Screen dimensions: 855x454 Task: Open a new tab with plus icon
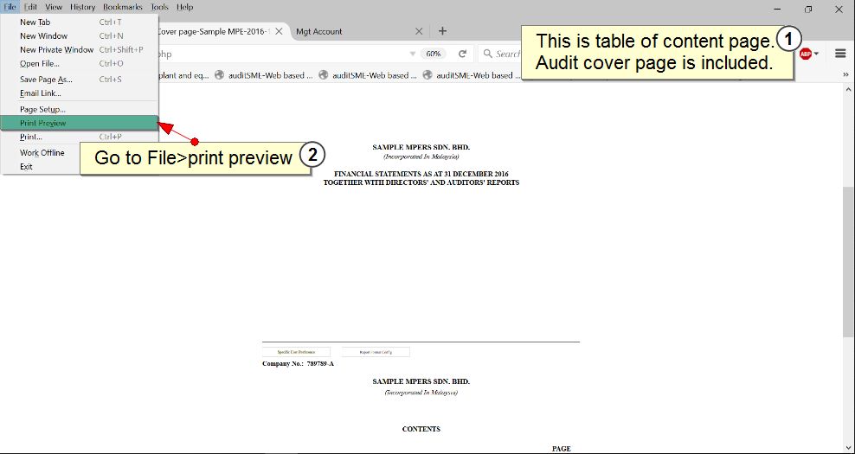pos(442,31)
